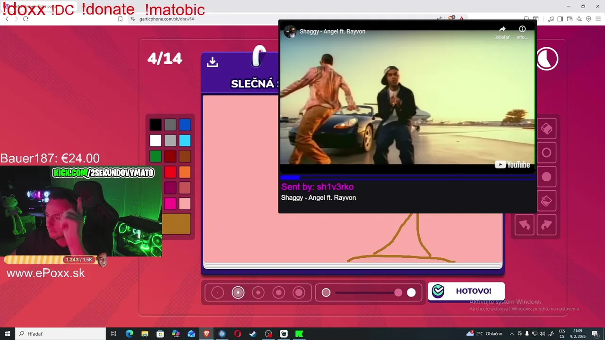
Task: Pick the green color swatch
Action: [156, 156]
